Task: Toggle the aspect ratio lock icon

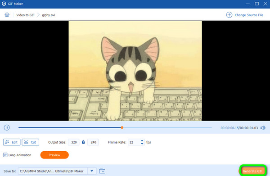Action: 83,142
